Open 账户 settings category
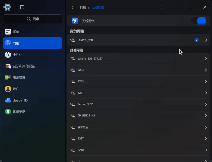 pyautogui.click(x=33, y=89)
